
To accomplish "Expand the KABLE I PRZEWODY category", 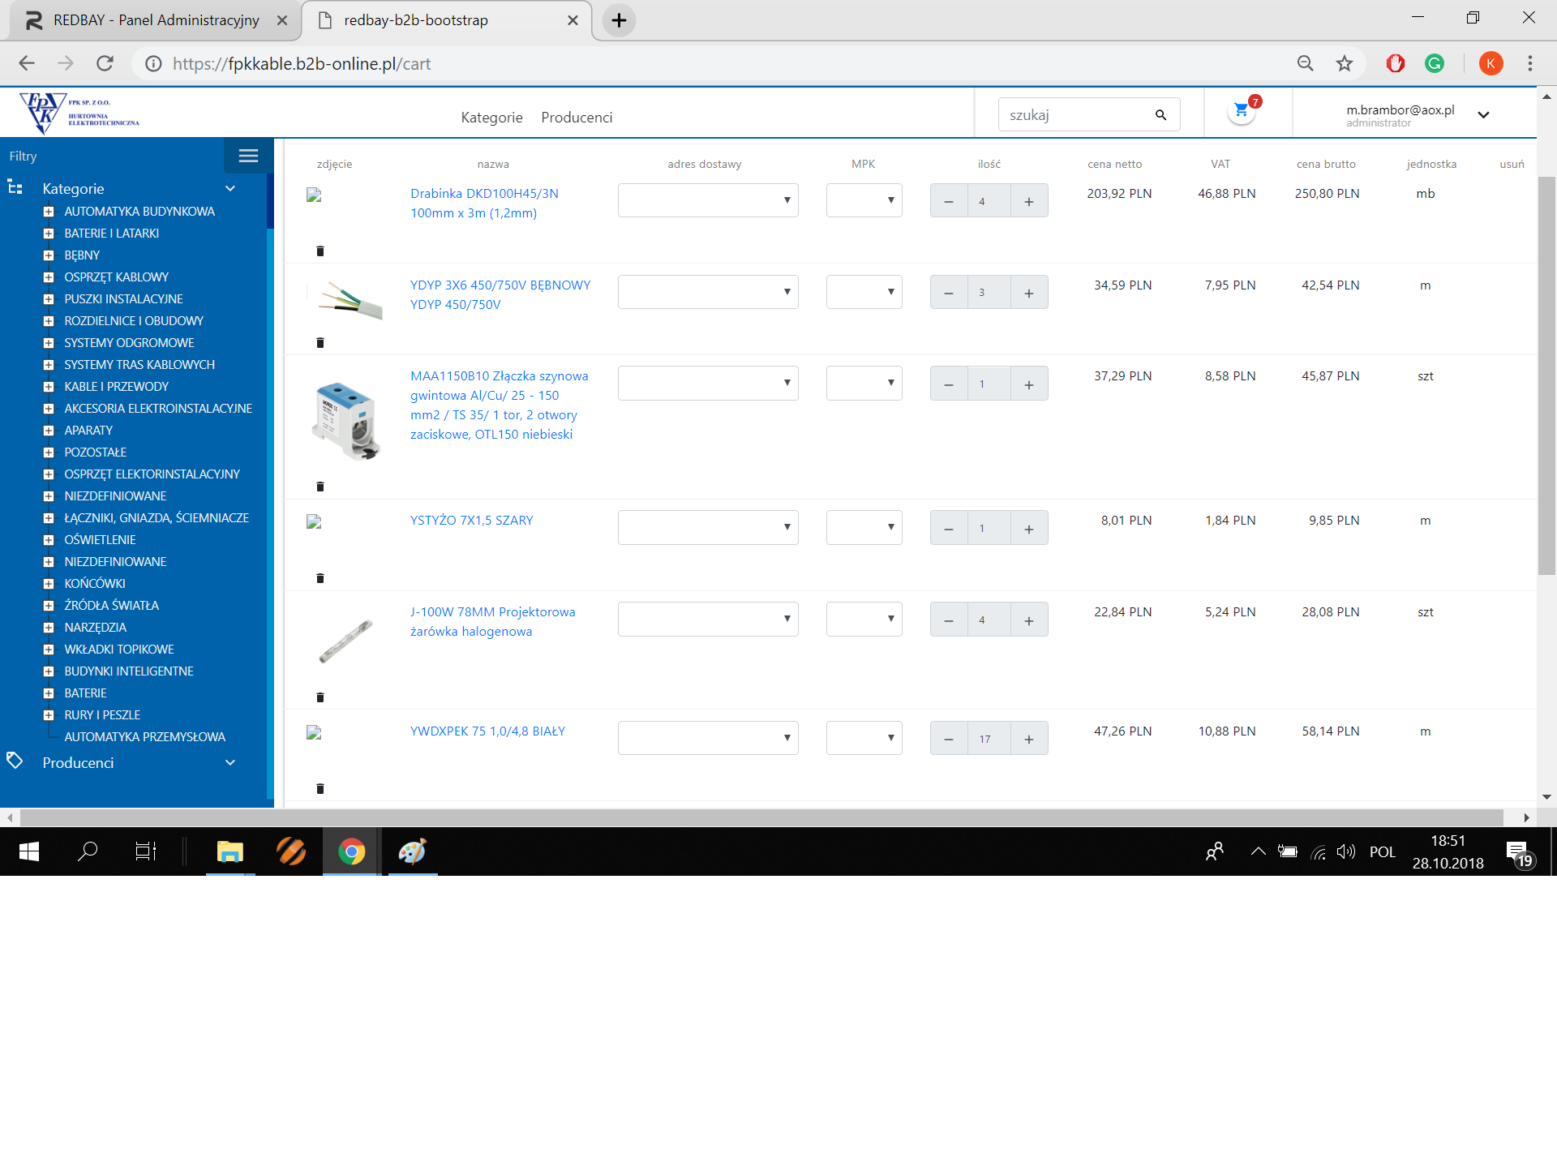I will 49,387.
